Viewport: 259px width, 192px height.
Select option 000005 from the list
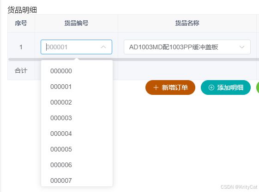tap(77, 149)
